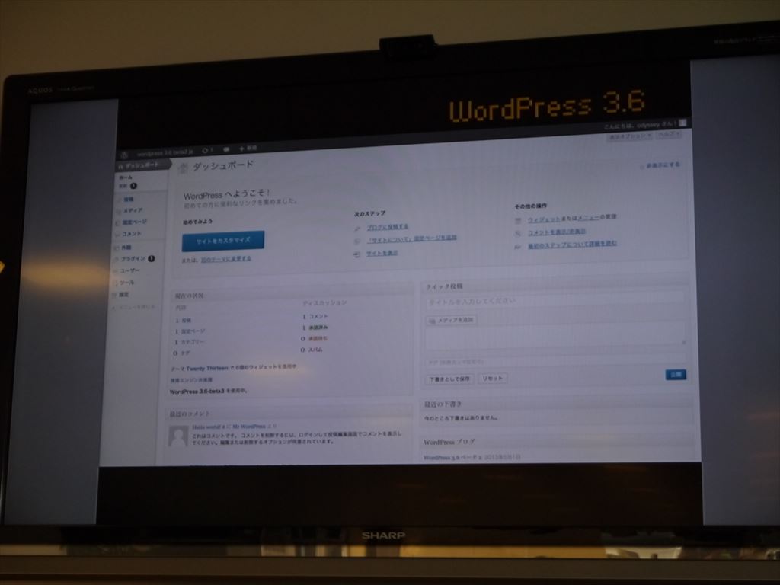The image size is (780, 585).
Task: Click the 下書きとして保存 button
Action: pos(449,379)
